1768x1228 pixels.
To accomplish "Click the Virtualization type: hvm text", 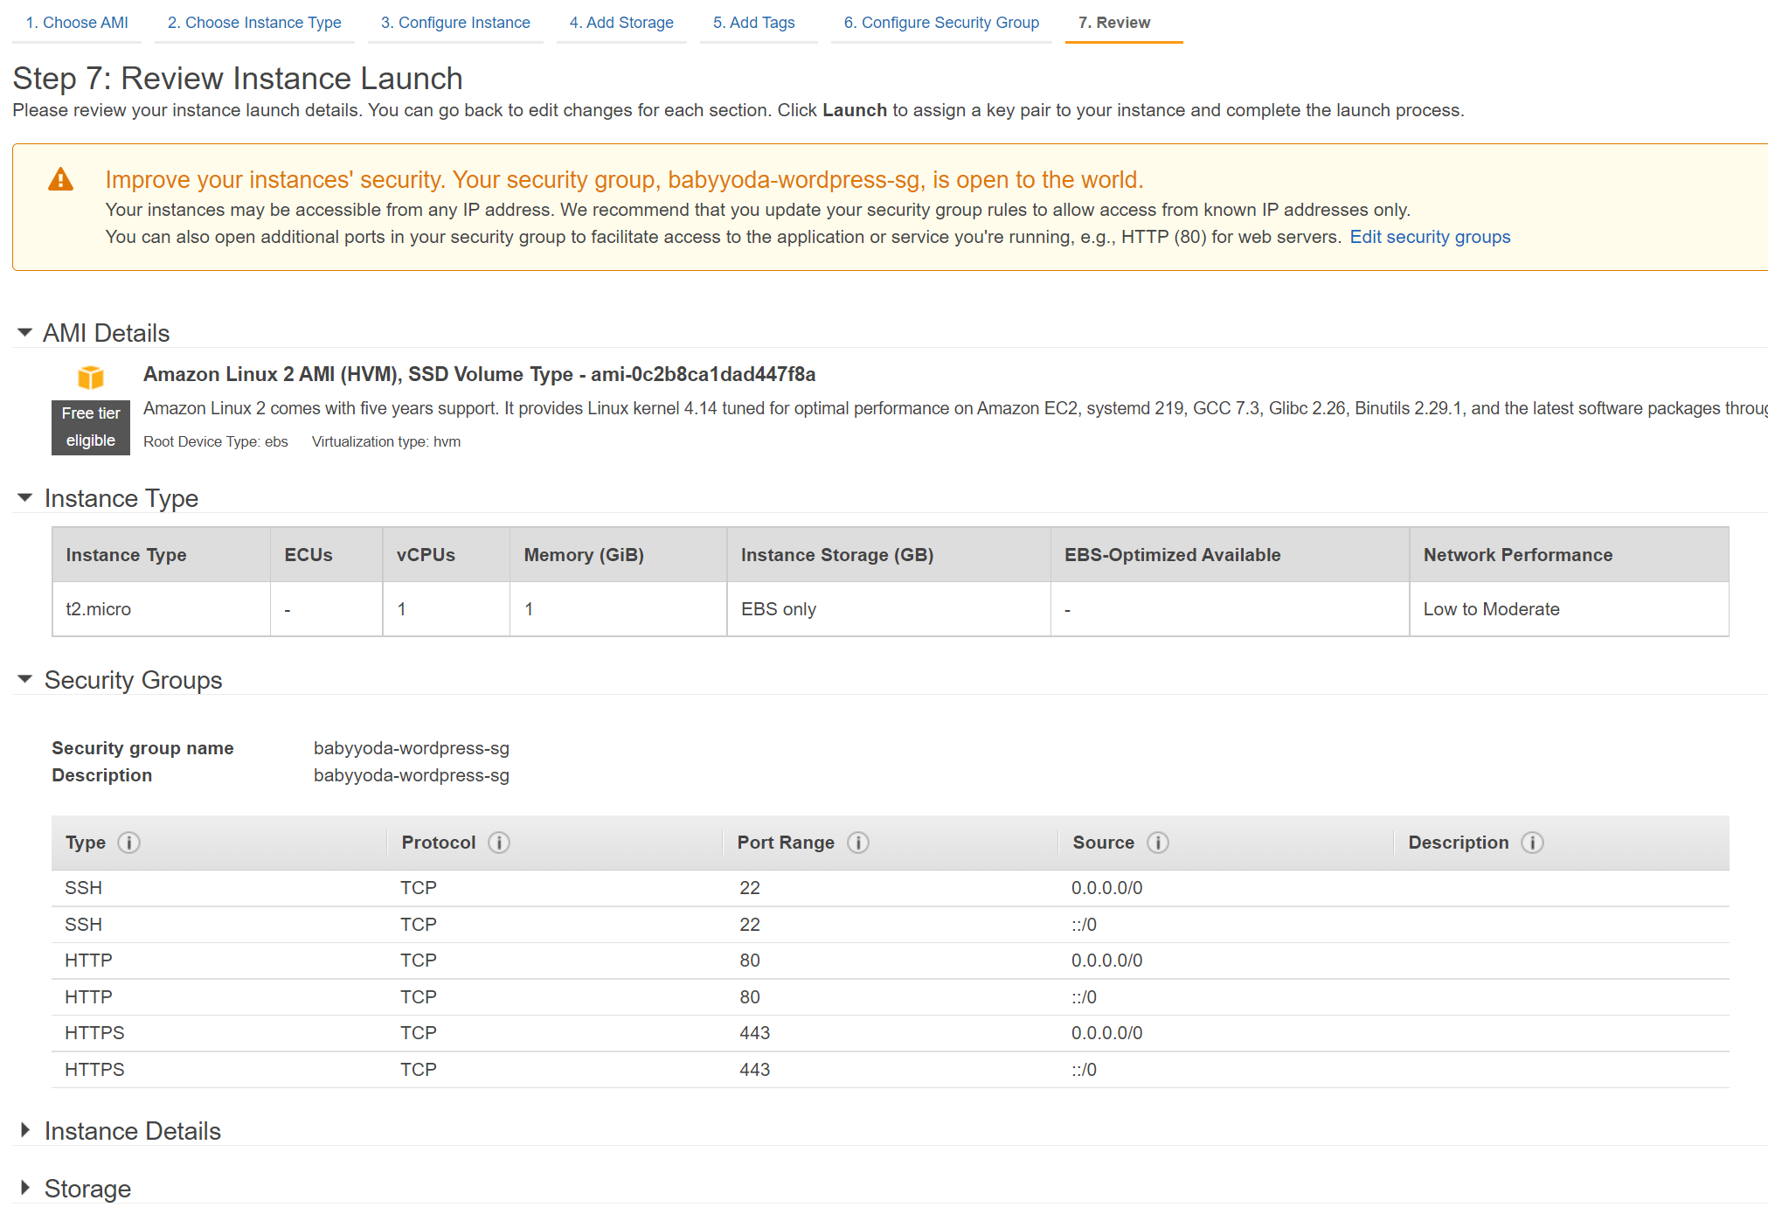I will (386, 441).
